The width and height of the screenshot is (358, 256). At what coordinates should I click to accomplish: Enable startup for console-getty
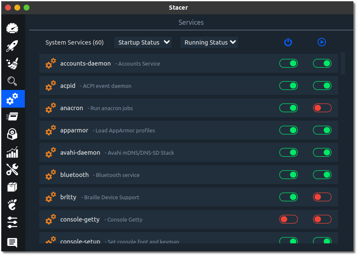(289, 219)
